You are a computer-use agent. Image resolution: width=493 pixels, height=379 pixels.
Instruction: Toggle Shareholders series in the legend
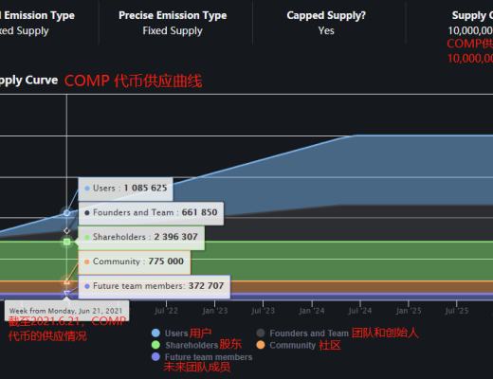pyautogui.click(x=186, y=345)
